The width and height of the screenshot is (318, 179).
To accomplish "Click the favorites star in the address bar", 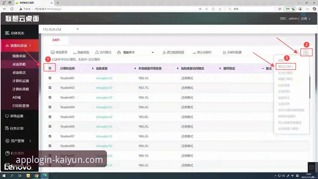I will [x=220, y=9].
